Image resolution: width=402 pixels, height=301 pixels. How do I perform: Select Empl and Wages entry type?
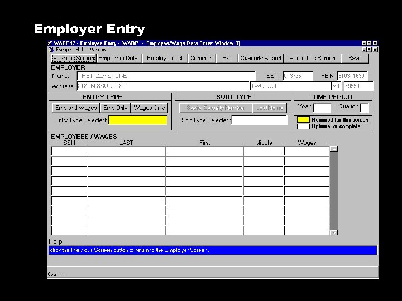(x=76, y=108)
